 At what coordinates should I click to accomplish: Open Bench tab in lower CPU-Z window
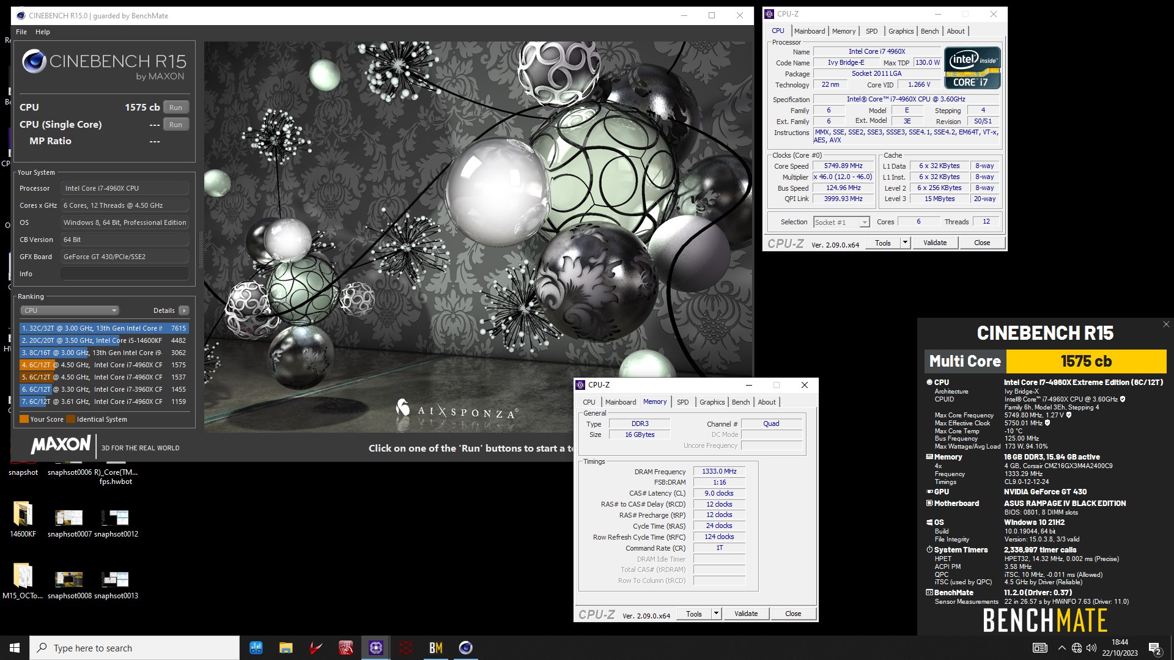click(x=740, y=402)
